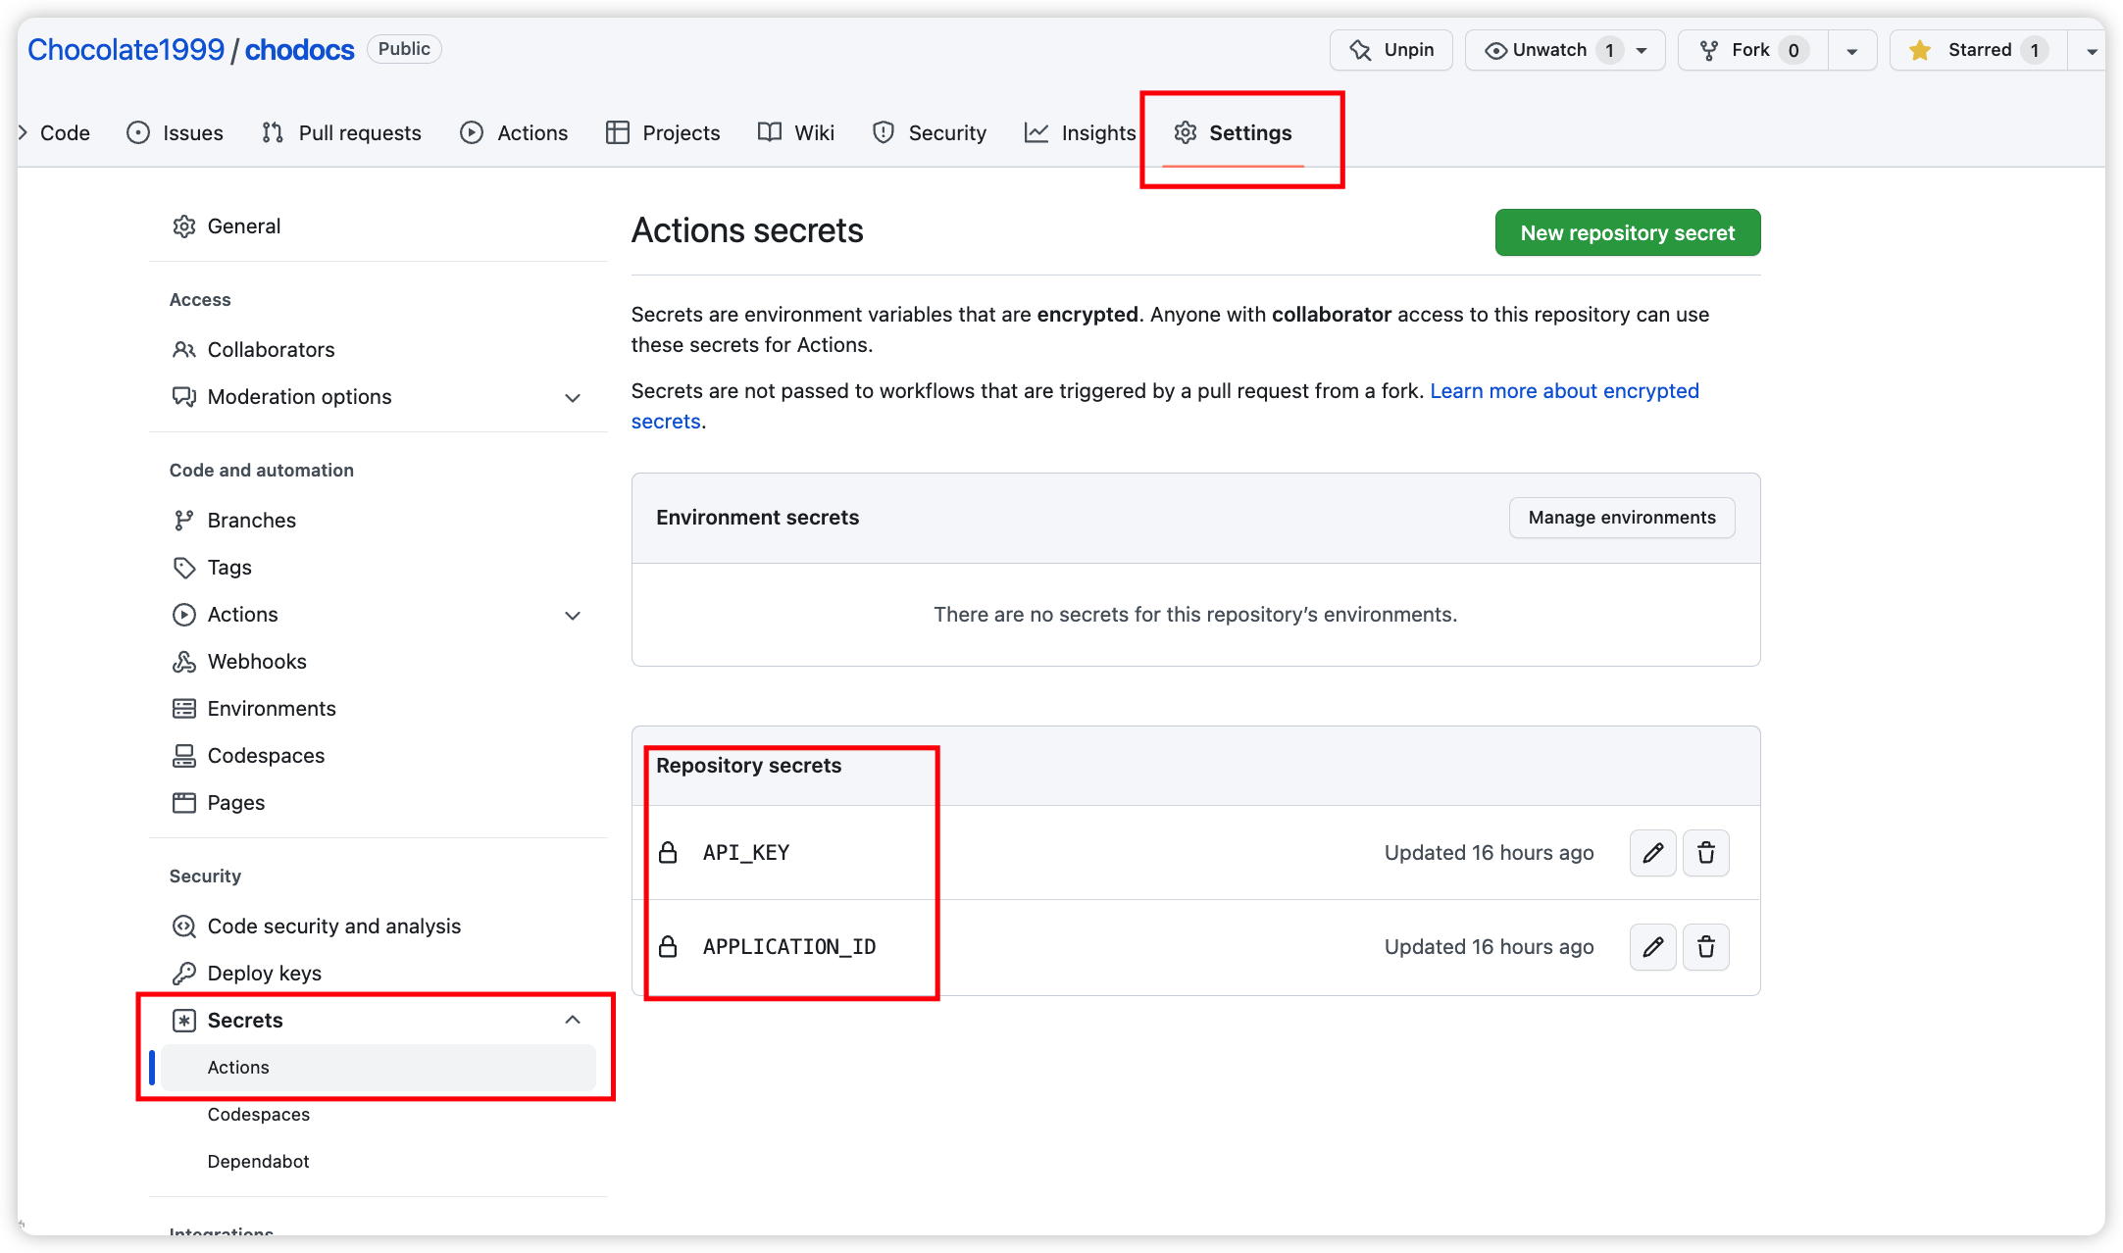Click the Settings gear icon in navigation
The height and width of the screenshot is (1253, 2123).
tap(1187, 132)
